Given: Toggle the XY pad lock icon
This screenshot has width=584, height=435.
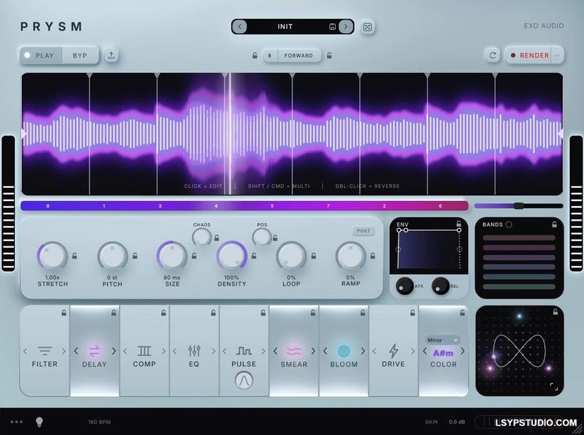Looking at the screenshot, I should (556, 312).
